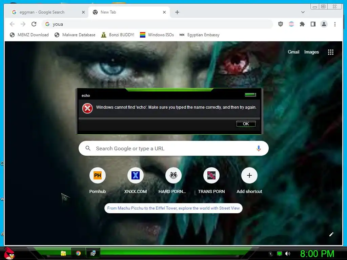347x260 pixels.
Task: Open the Extensions puzzle piece menu
Action: pos(302,24)
